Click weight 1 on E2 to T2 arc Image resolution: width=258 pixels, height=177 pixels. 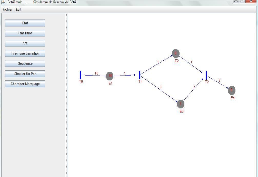tap(191, 62)
